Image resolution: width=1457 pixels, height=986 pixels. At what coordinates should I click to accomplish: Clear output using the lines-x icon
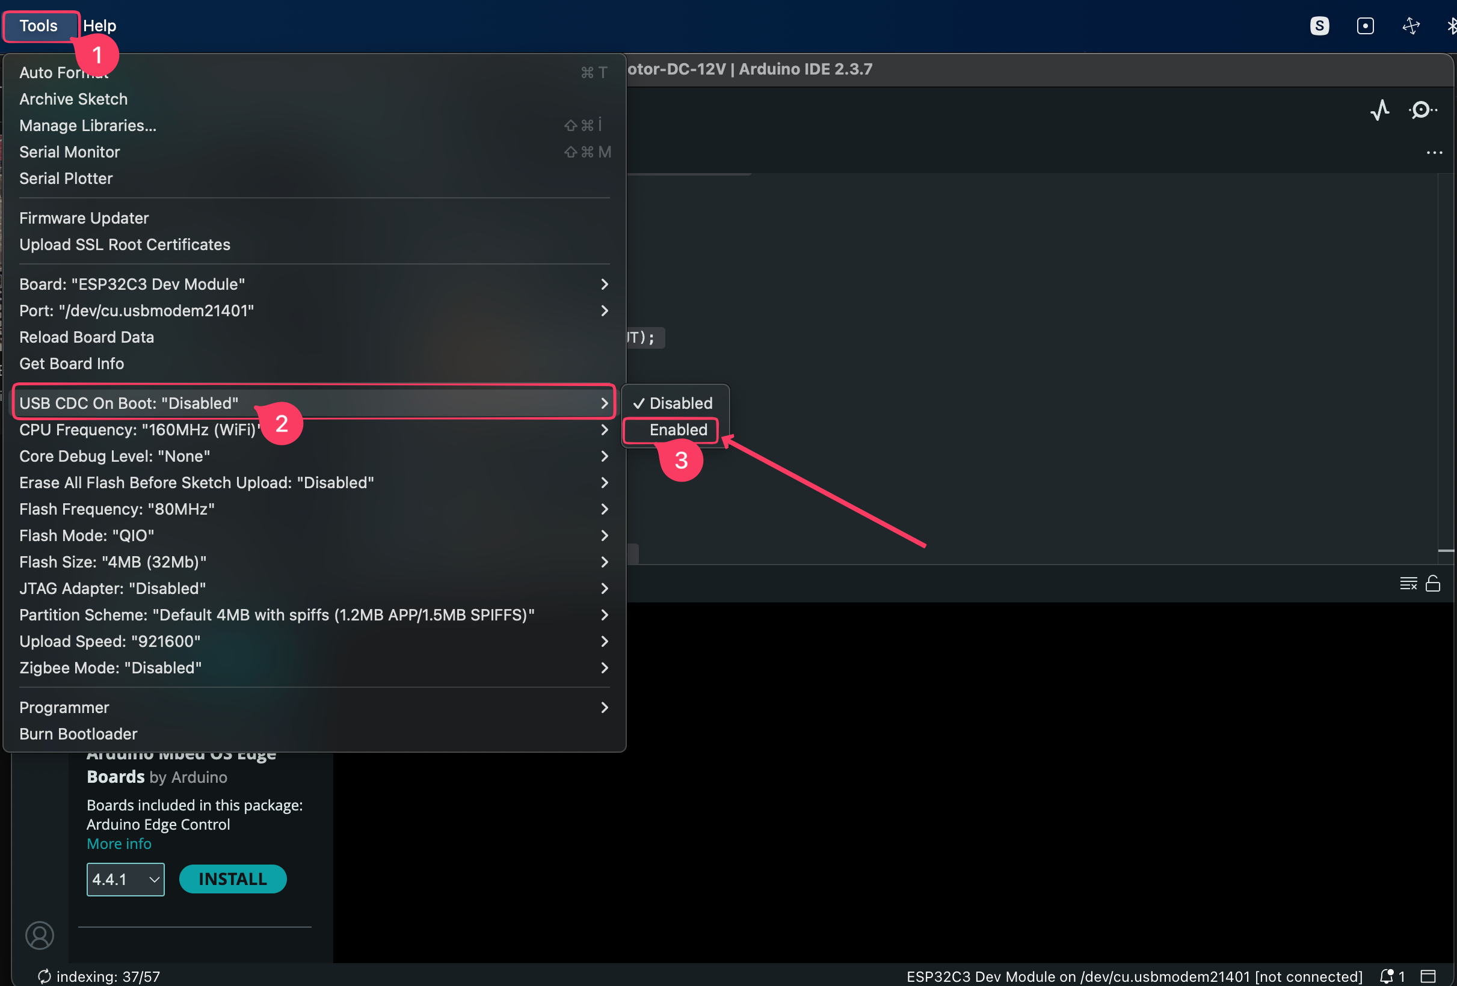(x=1408, y=583)
